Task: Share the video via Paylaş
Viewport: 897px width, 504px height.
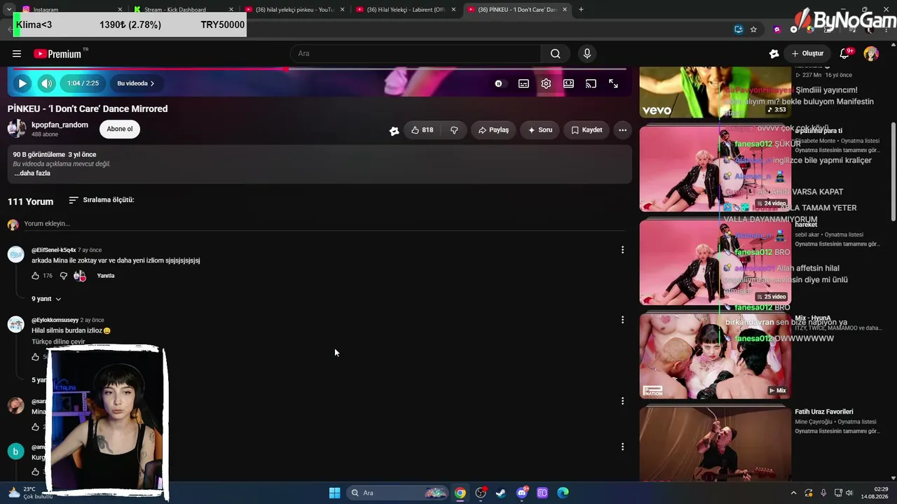Action: [x=493, y=130]
